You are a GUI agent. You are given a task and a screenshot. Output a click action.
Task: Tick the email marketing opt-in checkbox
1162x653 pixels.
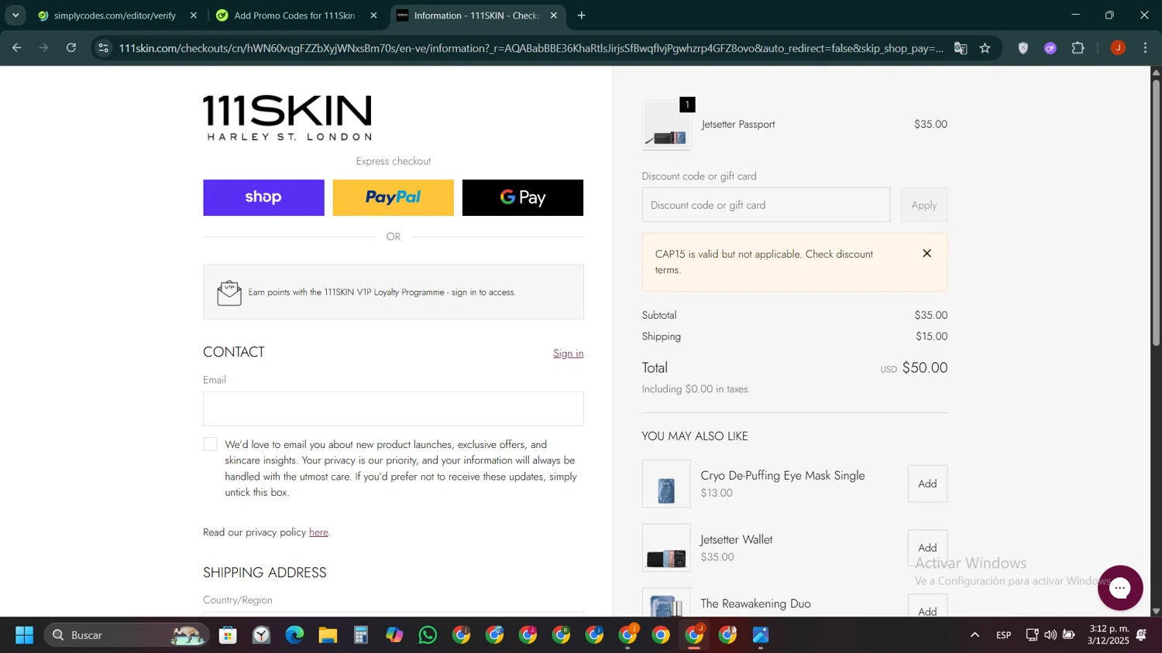pyautogui.click(x=211, y=444)
